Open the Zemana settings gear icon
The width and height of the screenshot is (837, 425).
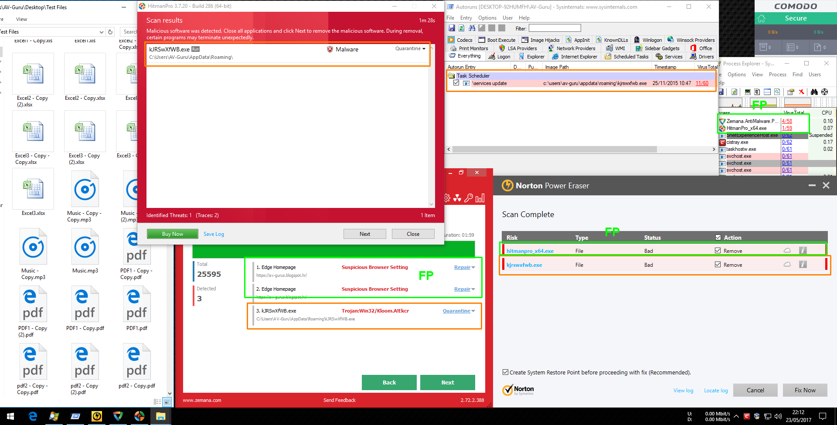pos(447,198)
